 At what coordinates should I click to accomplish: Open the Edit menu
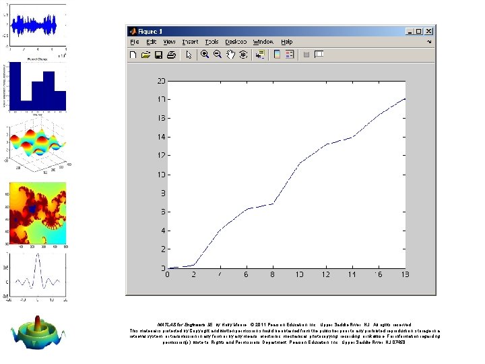152,42
